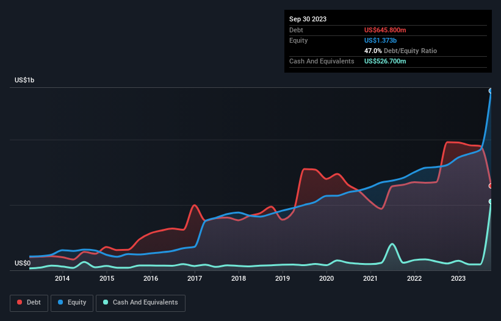Click the 2018 x-axis label
This screenshot has width=501, height=321.
(x=239, y=278)
